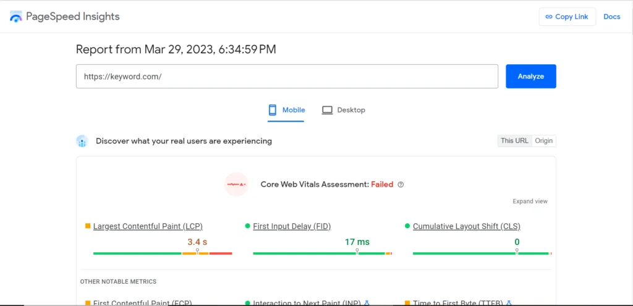Click the green dot next to FID
Image resolution: width=633 pixels, height=306 pixels.
247,226
